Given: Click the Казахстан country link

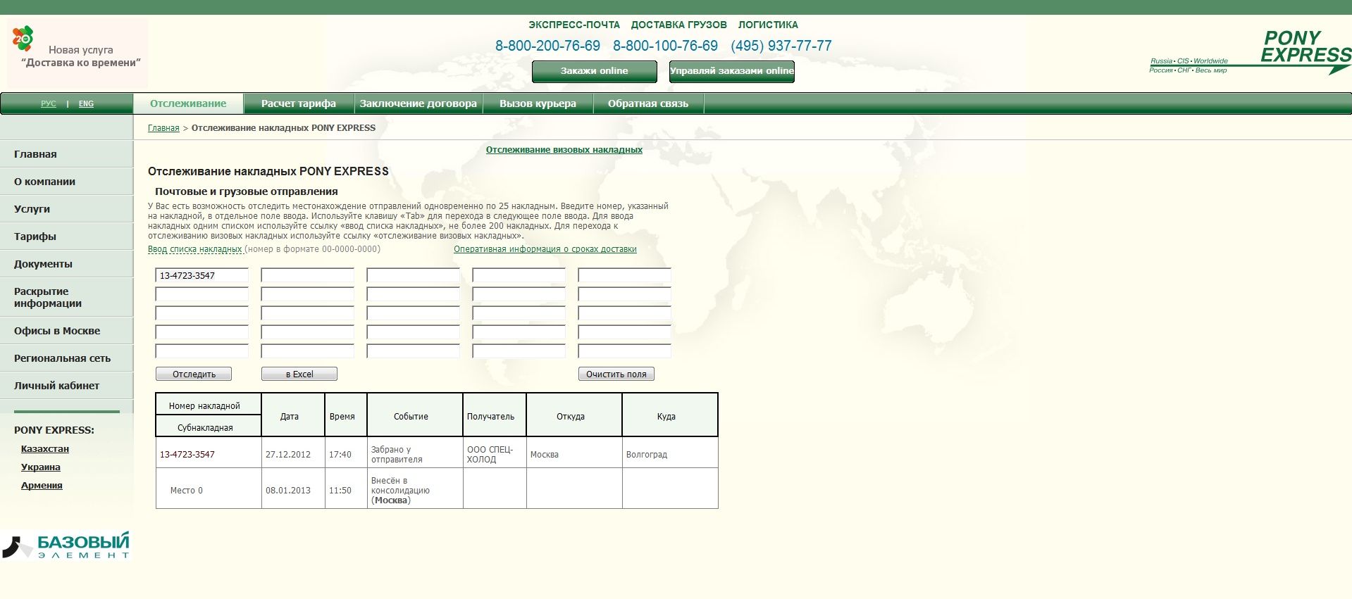Looking at the screenshot, I should tap(45, 449).
